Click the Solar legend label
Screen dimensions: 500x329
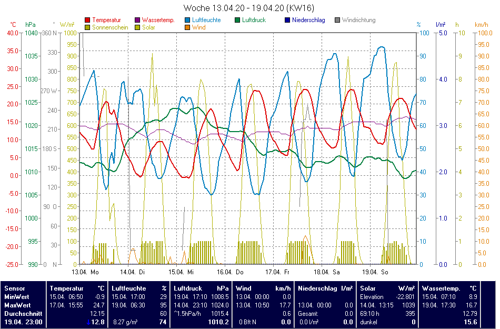(x=149, y=27)
